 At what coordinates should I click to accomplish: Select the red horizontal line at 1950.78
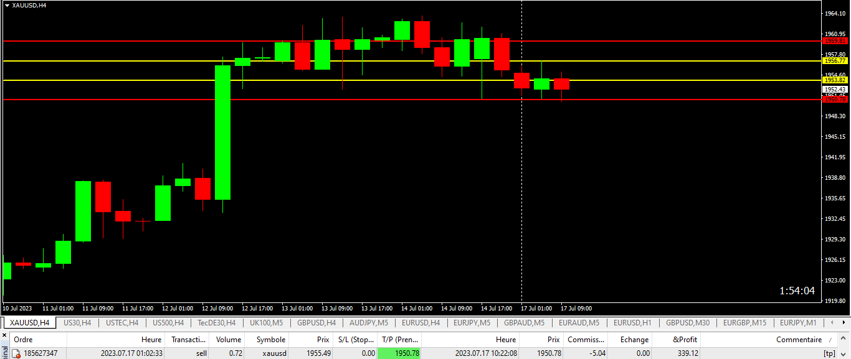411,100
